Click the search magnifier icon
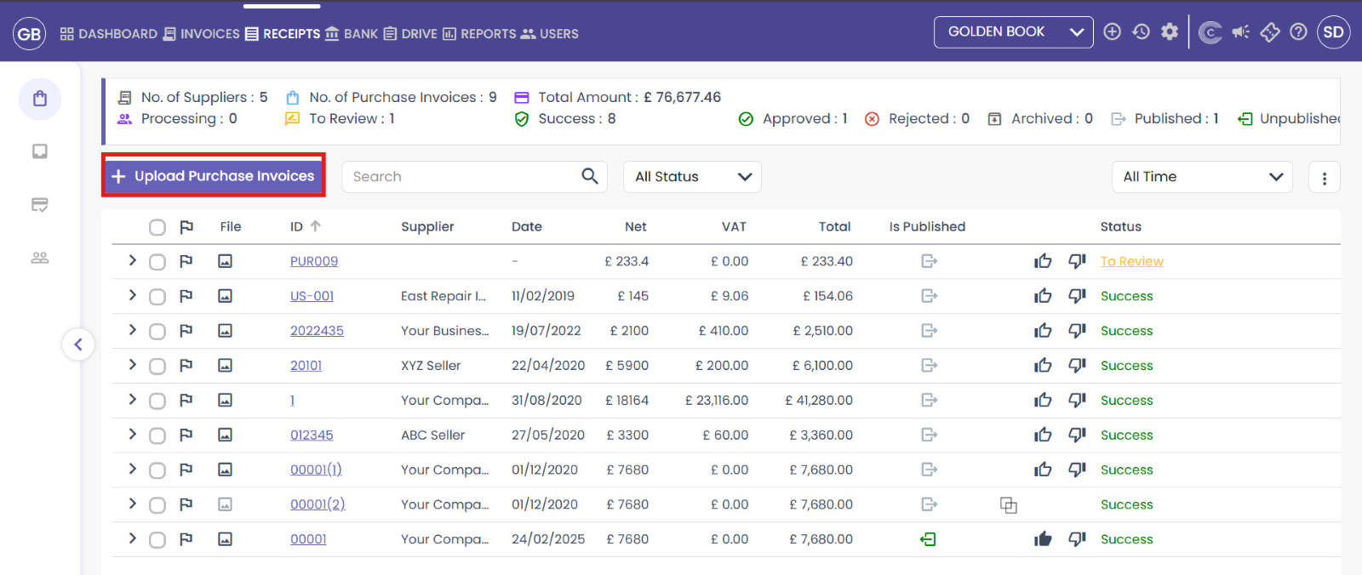This screenshot has width=1362, height=575. point(589,176)
